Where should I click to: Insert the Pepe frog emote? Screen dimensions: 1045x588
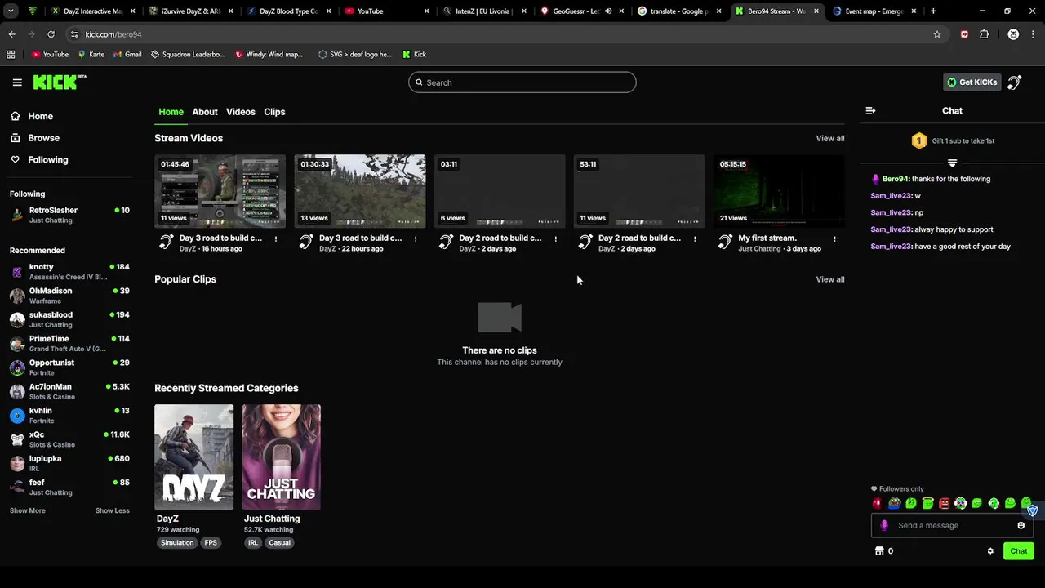tap(895, 504)
